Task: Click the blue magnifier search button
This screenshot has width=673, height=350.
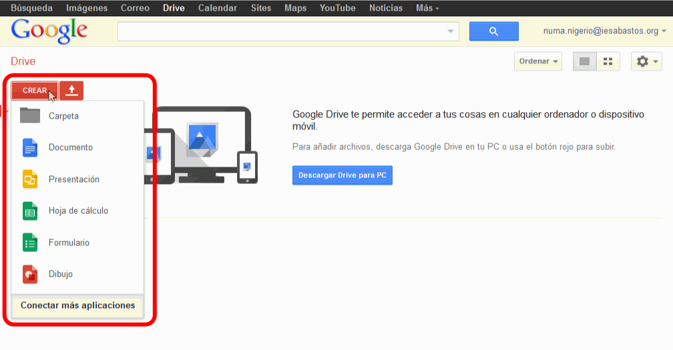Action: point(493,31)
